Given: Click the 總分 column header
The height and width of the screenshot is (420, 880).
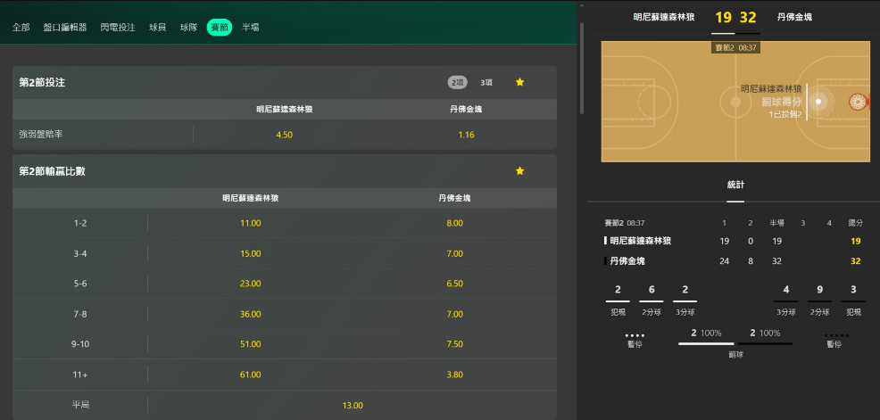Looking at the screenshot, I should point(855,223).
